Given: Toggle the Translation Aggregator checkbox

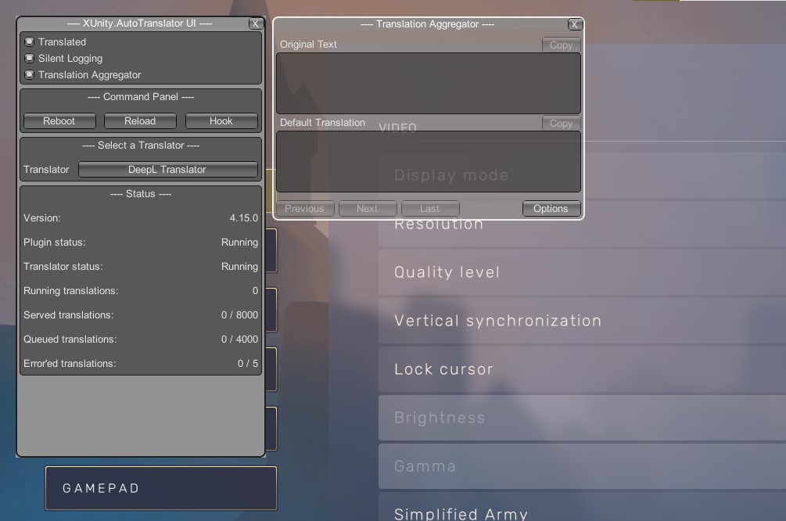Looking at the screenshot, I should point(30,75).
